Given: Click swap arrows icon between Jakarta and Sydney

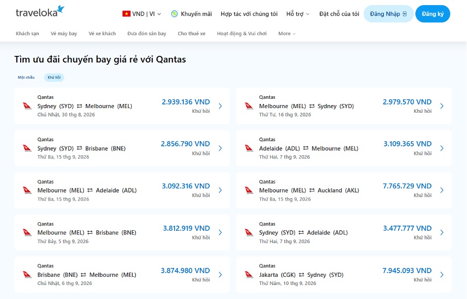Looking at the screenshot, I should click(x=301, y=275).
